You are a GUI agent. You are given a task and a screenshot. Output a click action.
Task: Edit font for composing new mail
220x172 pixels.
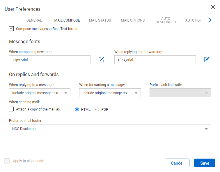(x=101, y=60)
